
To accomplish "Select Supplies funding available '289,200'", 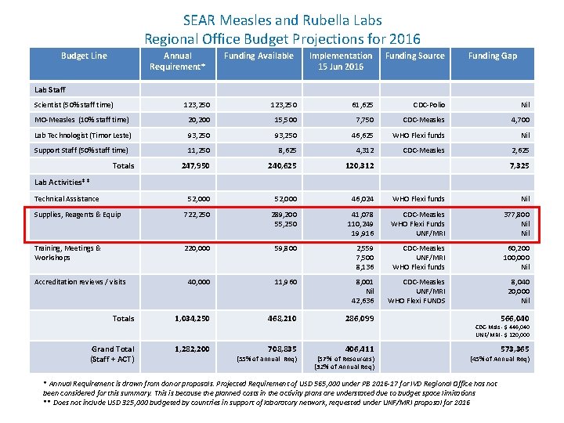I will [x=284, y=215].
